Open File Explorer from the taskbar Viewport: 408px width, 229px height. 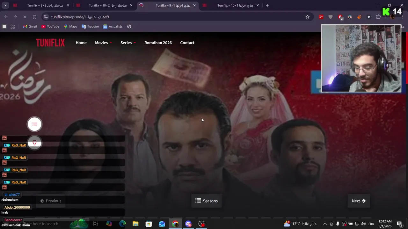pyautogui.click(x=135, y=224)
